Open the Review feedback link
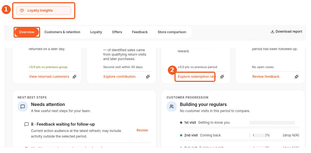 [x=266, y=77]
